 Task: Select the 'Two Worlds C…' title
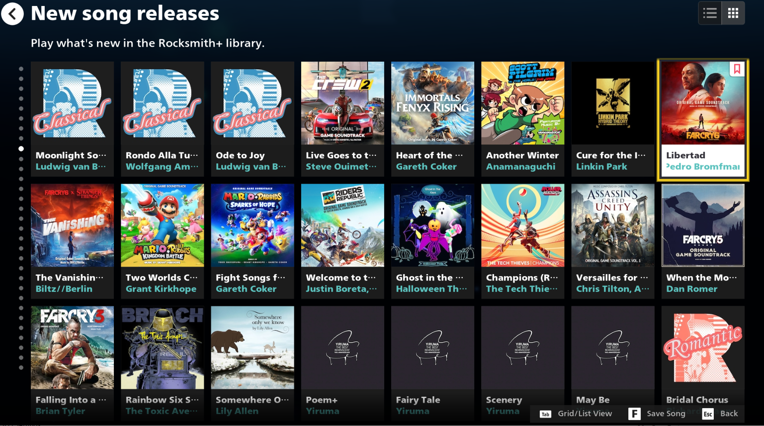(x=162, y=278)
